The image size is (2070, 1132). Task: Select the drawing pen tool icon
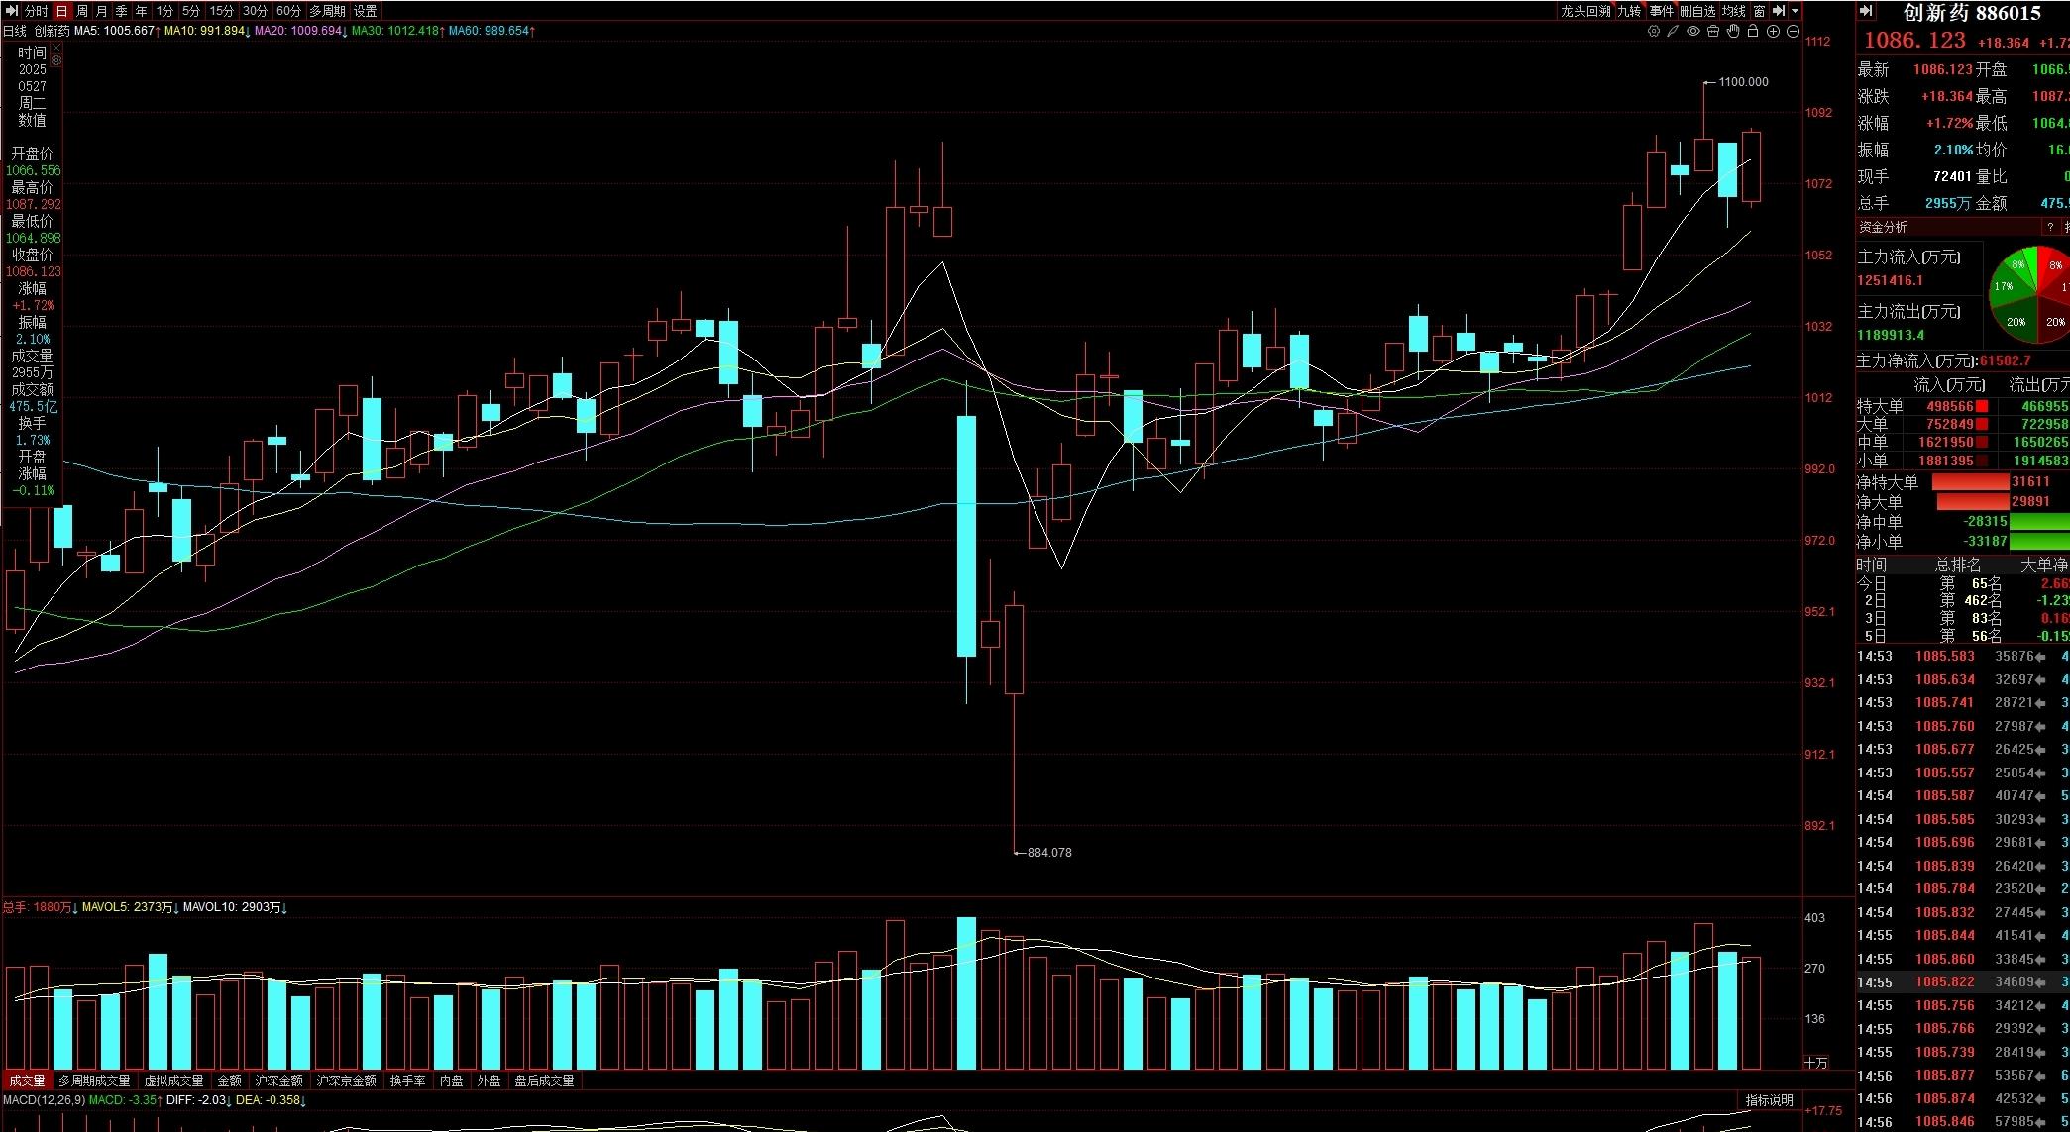1674,31
